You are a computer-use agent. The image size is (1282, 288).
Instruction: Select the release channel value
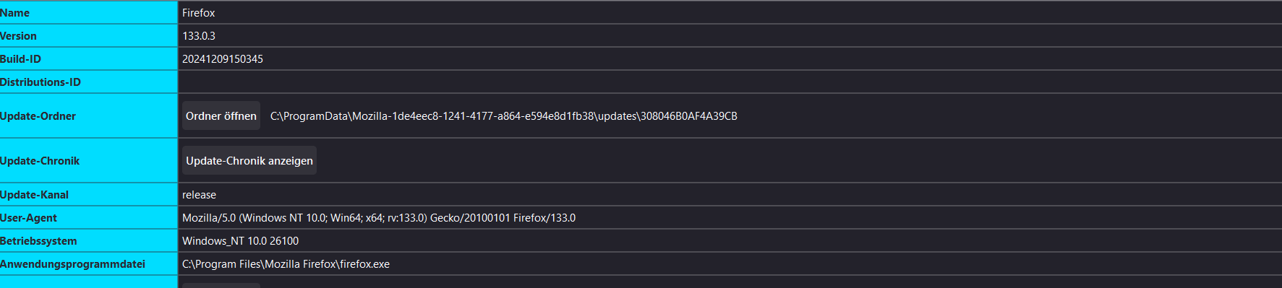pyautogui.click(x=200, y=195)
